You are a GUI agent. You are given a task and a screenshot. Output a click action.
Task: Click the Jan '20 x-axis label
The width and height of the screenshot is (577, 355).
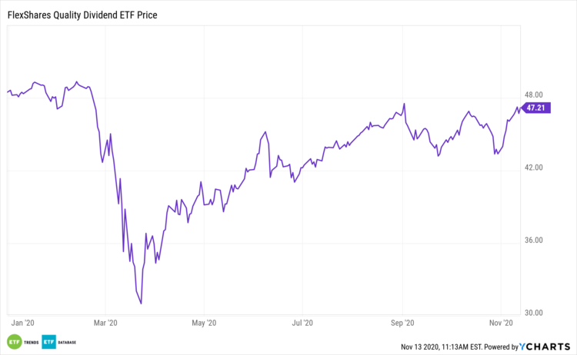pyautogui.click(x=22, y=323)
